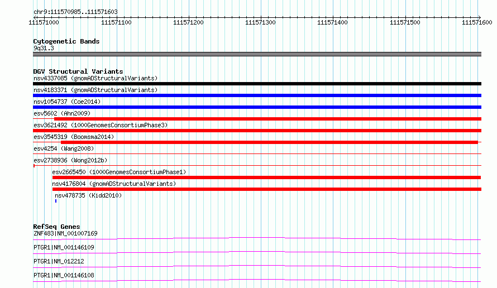Click the grey 9q31.3 cytogenetic band bar
This screenshot has width=497, height=288.
coord(257,54)
